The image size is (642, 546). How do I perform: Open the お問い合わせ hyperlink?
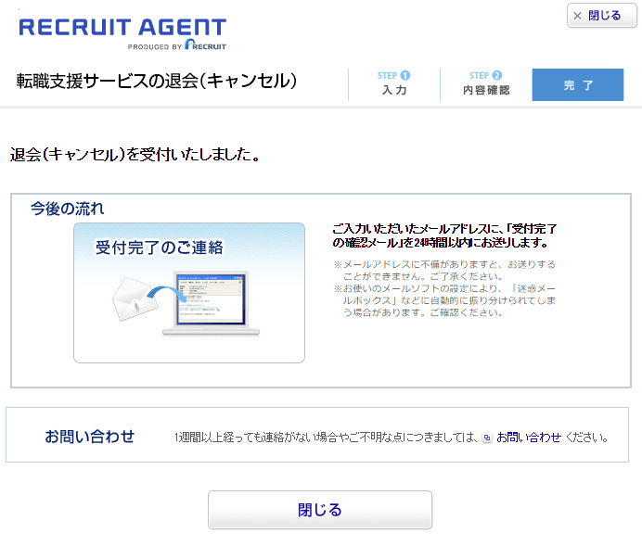tap(528, 438)
